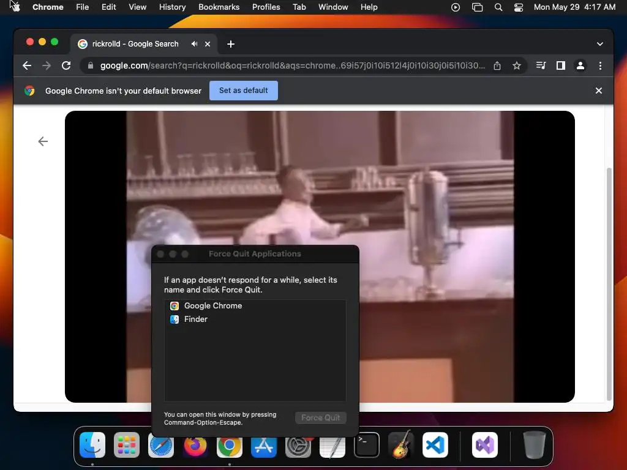627x470 pixels.
Task: Open the Apple menu
Action: (15, 7)
